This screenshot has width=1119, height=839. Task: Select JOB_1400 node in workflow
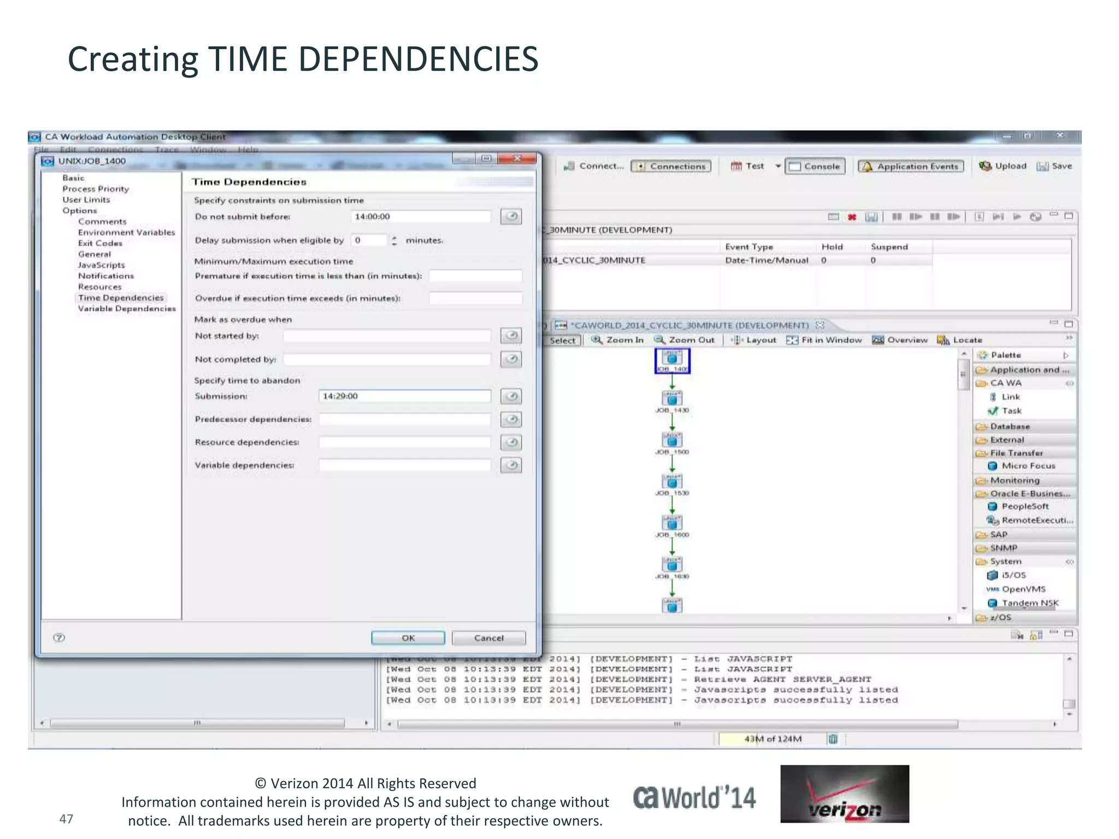tap(672, 361)
